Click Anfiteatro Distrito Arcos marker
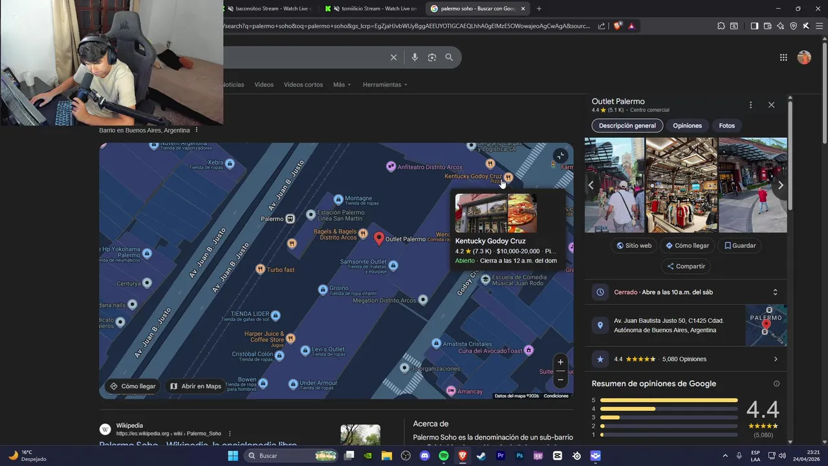The height and width of the screenshot is (466, 828). tap(391, 167)
